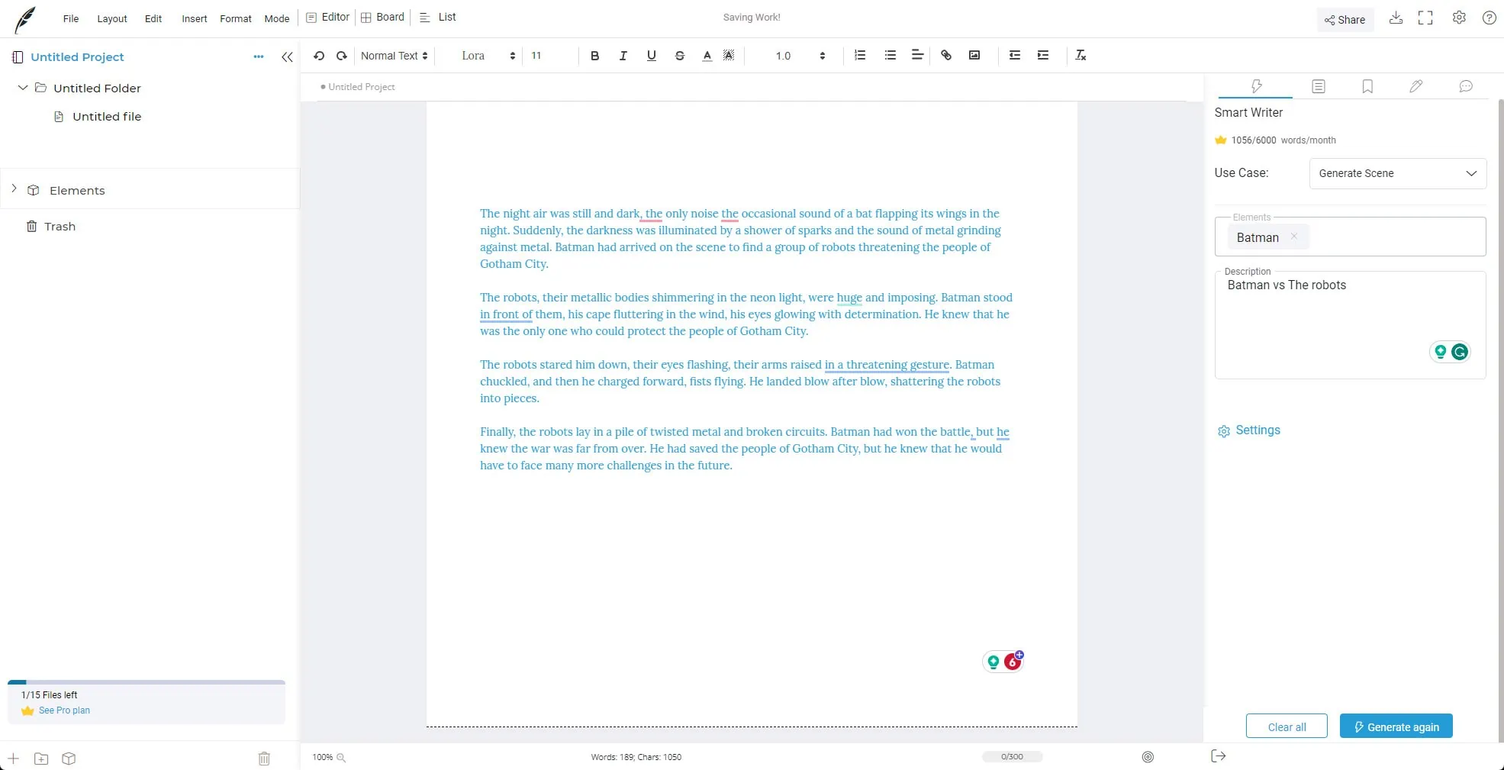Insert a bulleted list
The image size is (1504, 770).
[890, 55]
